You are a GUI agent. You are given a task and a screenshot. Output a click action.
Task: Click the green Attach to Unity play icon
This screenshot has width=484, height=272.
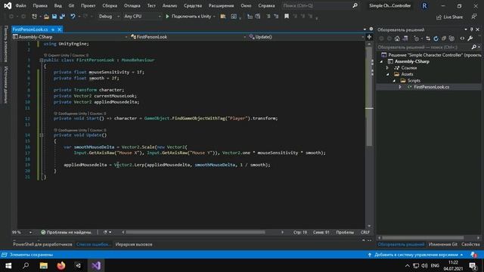pos(167,17)
